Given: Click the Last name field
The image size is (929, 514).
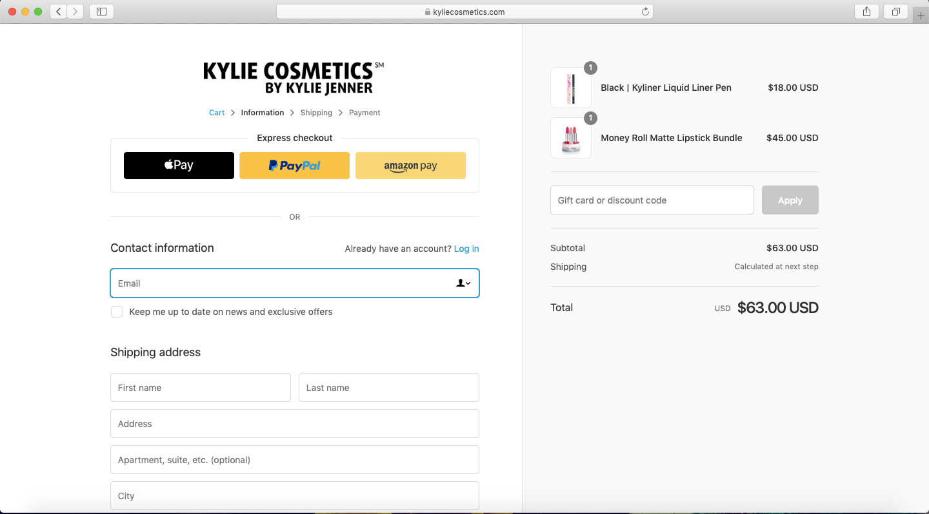Looking at the screenshot, I should tap(389, 388).
